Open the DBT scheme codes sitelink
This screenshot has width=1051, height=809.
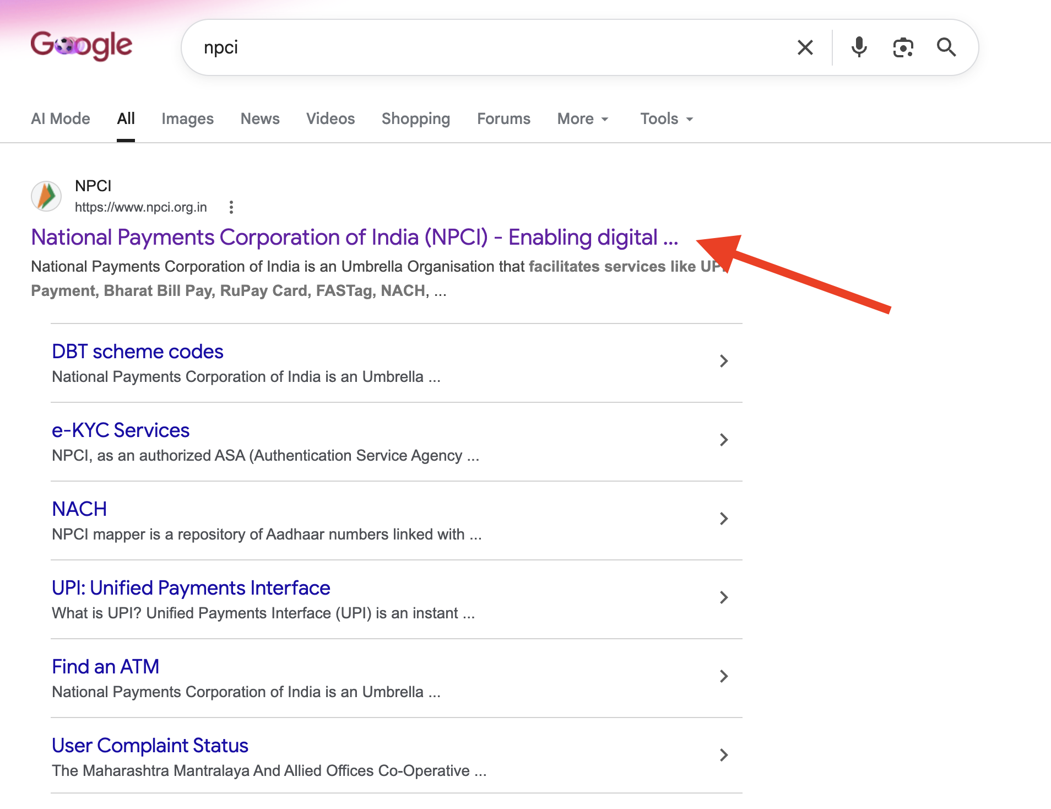click(138, 352)
